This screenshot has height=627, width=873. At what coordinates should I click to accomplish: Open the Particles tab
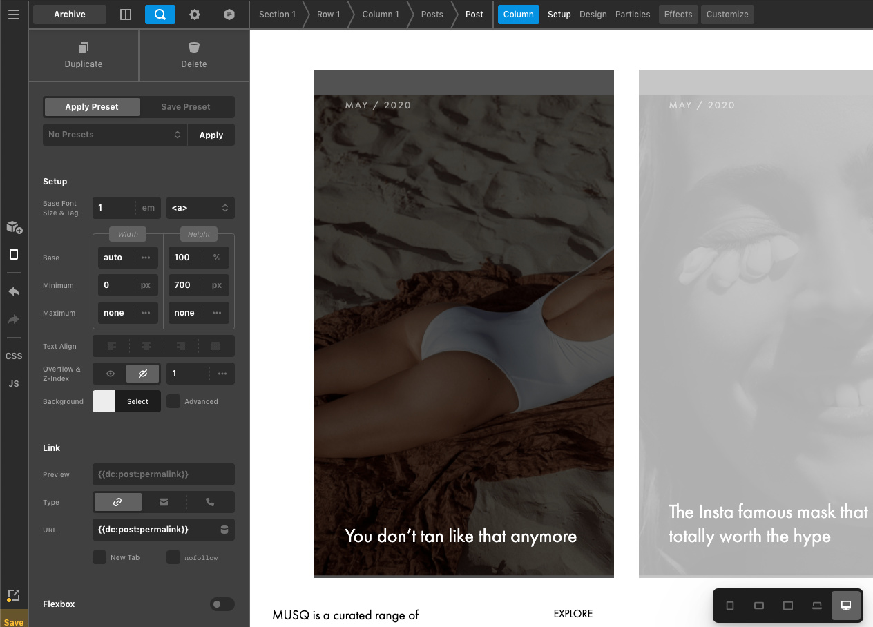click(633, 15)
